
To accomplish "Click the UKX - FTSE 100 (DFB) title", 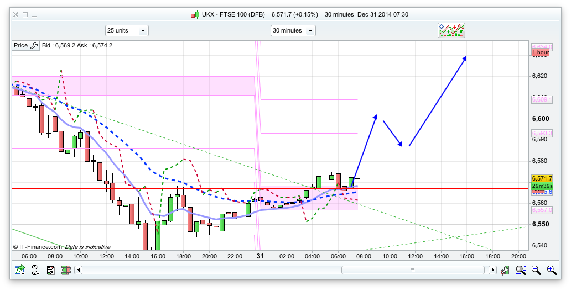I will click(x=234, y=14).
